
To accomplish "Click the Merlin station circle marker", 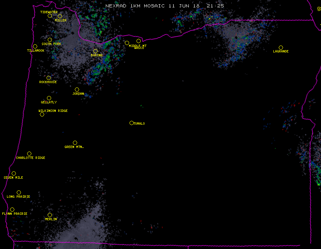I will (50, 215).
